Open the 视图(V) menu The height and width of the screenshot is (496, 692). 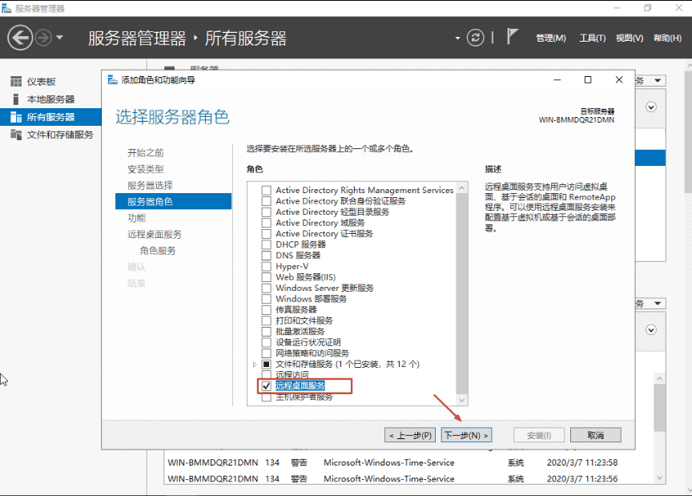pos(630,38)
